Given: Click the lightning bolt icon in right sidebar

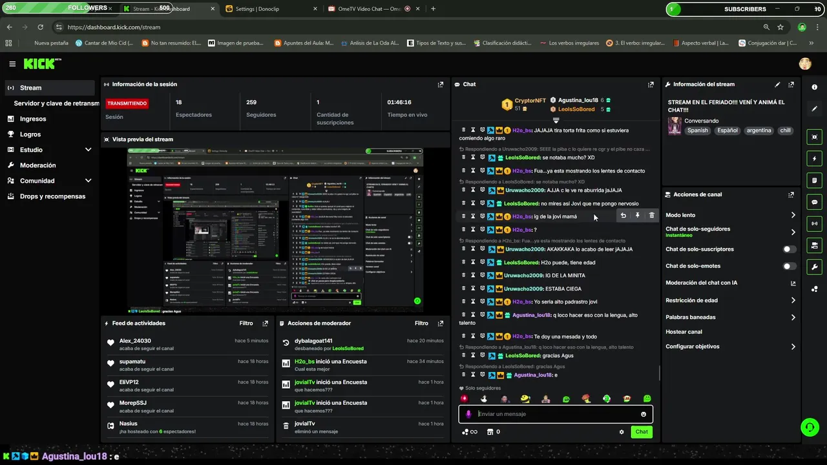Looking at the screenshot, I should point(814,159).
